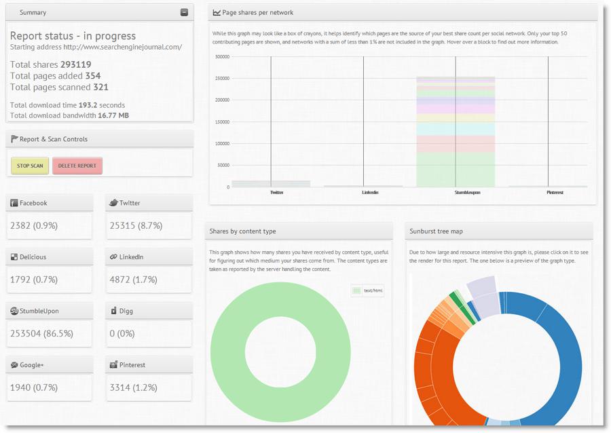
Task: Open the Sunburst tree map preview graph
Action: pos(498,350)
